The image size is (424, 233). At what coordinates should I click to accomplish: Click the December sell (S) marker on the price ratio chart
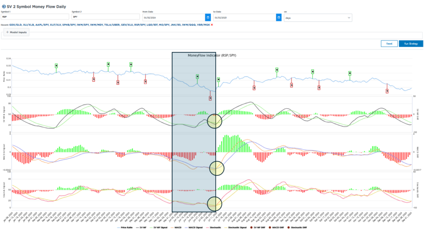pyautogui.click(x=387, y=91)
